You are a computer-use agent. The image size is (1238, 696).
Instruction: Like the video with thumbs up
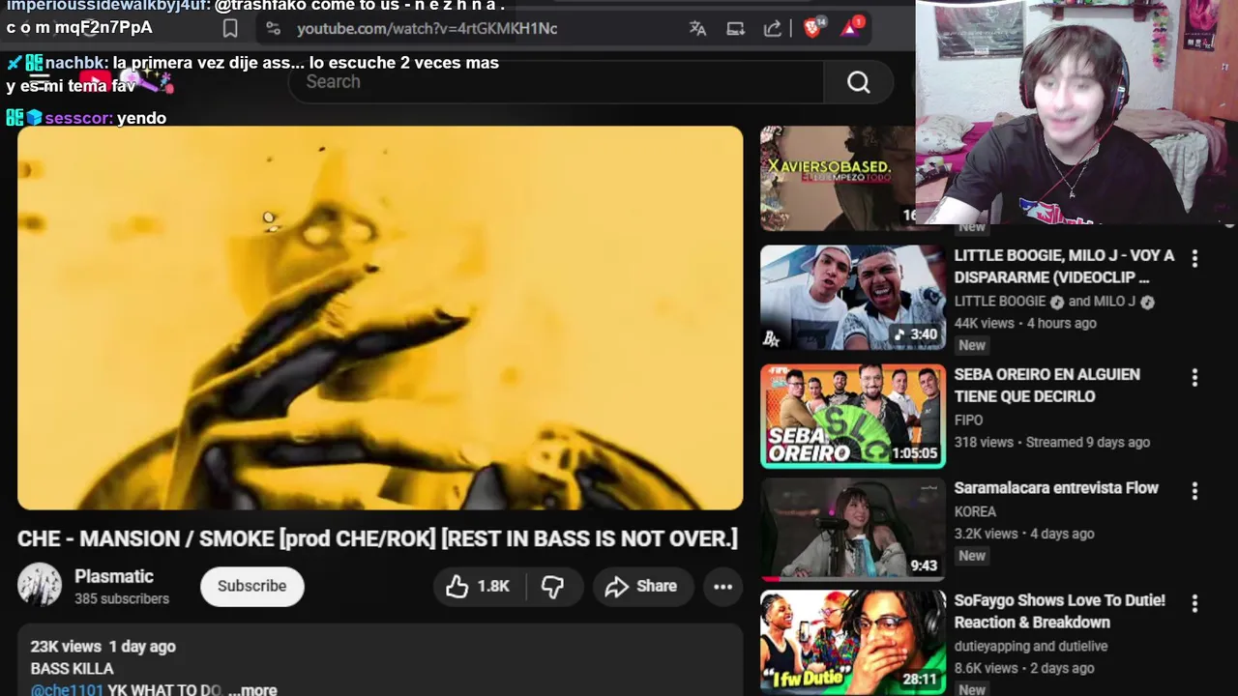pyautogui.click(x=478, y=586)
